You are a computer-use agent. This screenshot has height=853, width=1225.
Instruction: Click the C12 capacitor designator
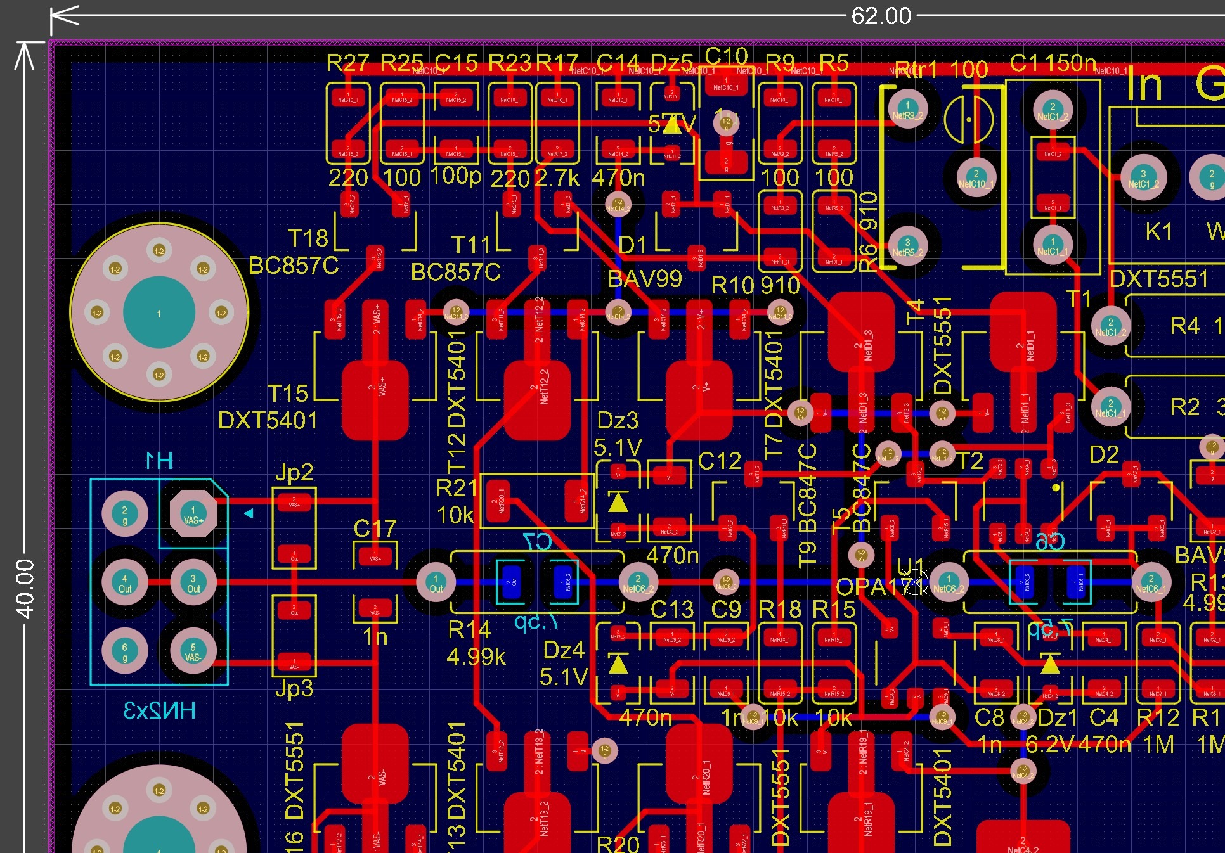click(720, 461)
